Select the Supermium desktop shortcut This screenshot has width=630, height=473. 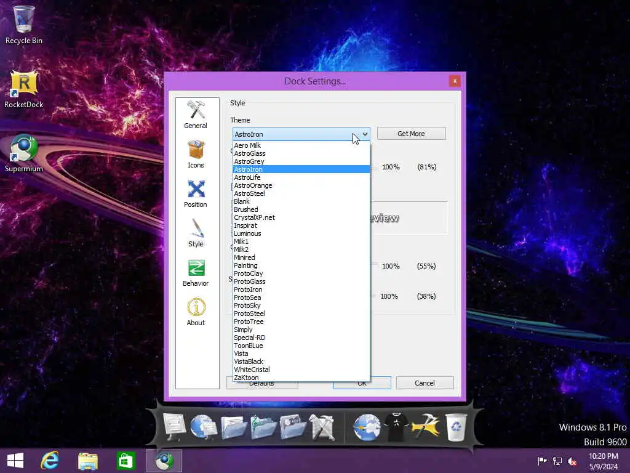24,153
